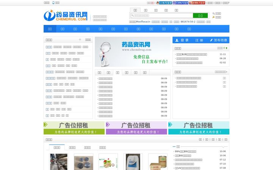The height and width of the screenshot is (170, 273).
Task: Select the first search category tab above search box
Action: pos(135,10)
